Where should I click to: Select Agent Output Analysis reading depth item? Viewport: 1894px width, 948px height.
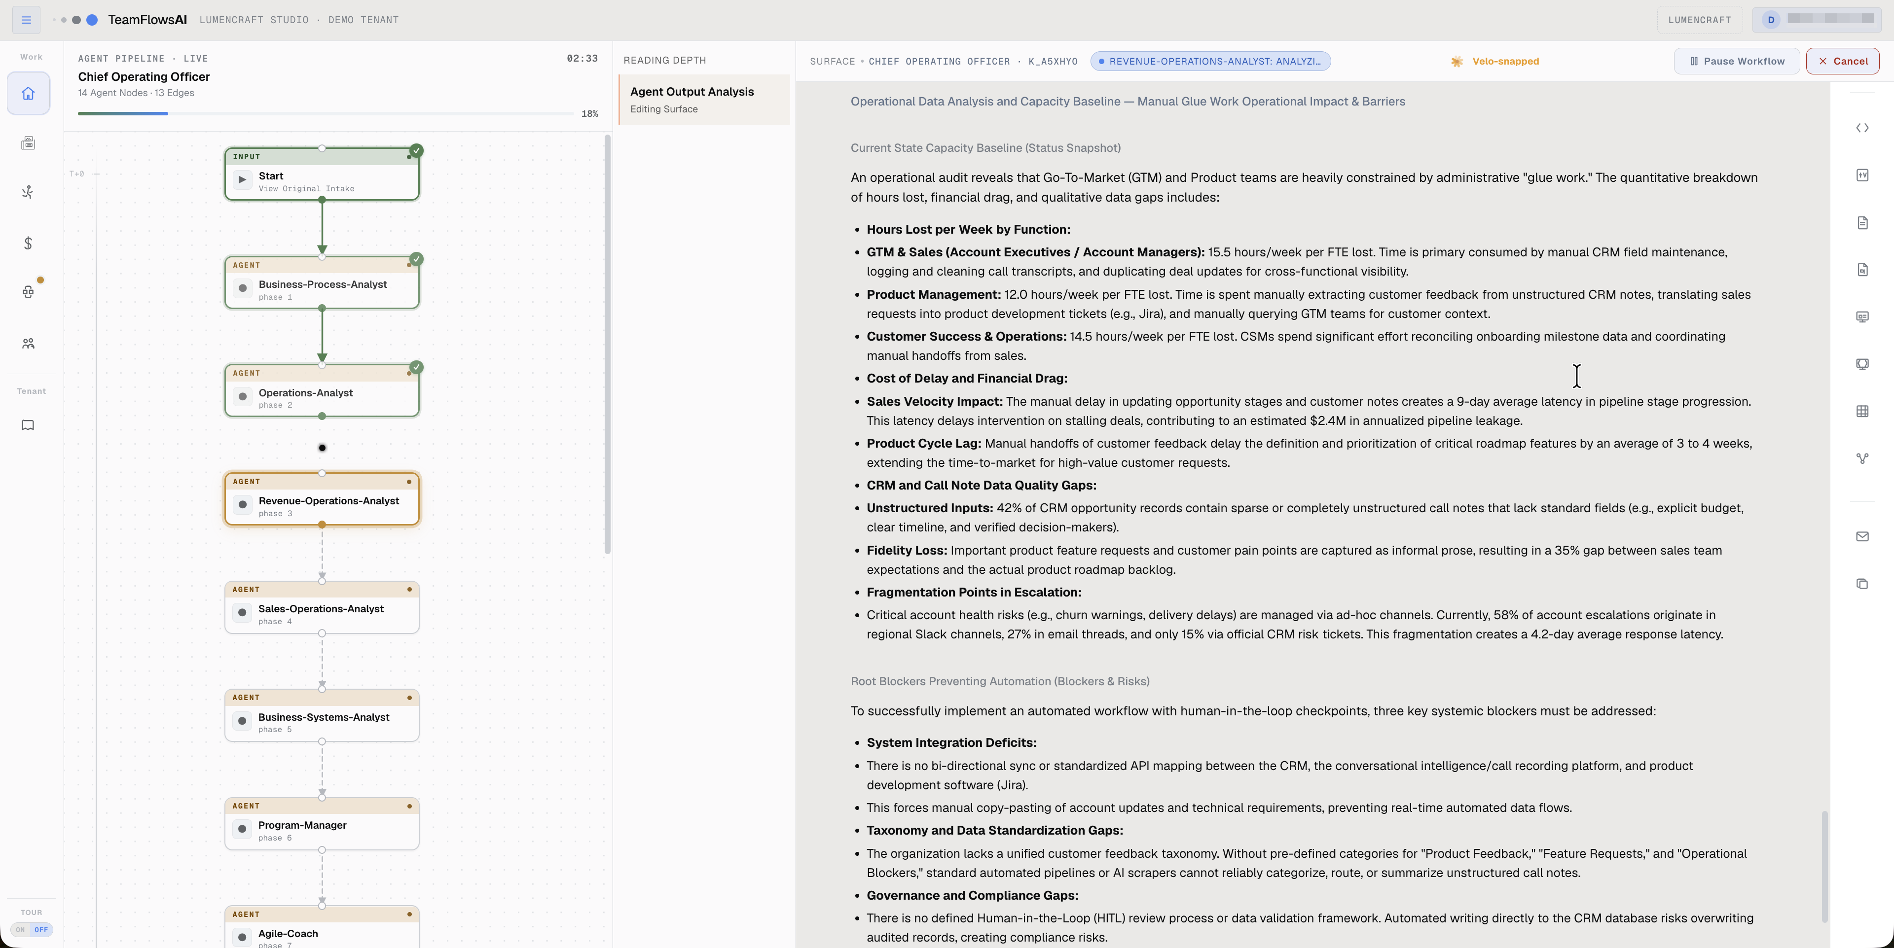704,99
